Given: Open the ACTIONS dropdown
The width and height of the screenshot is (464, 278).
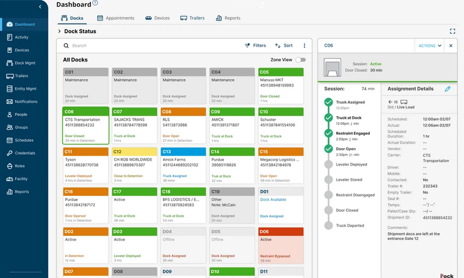Looking at the screenshot, I should 430,45.
